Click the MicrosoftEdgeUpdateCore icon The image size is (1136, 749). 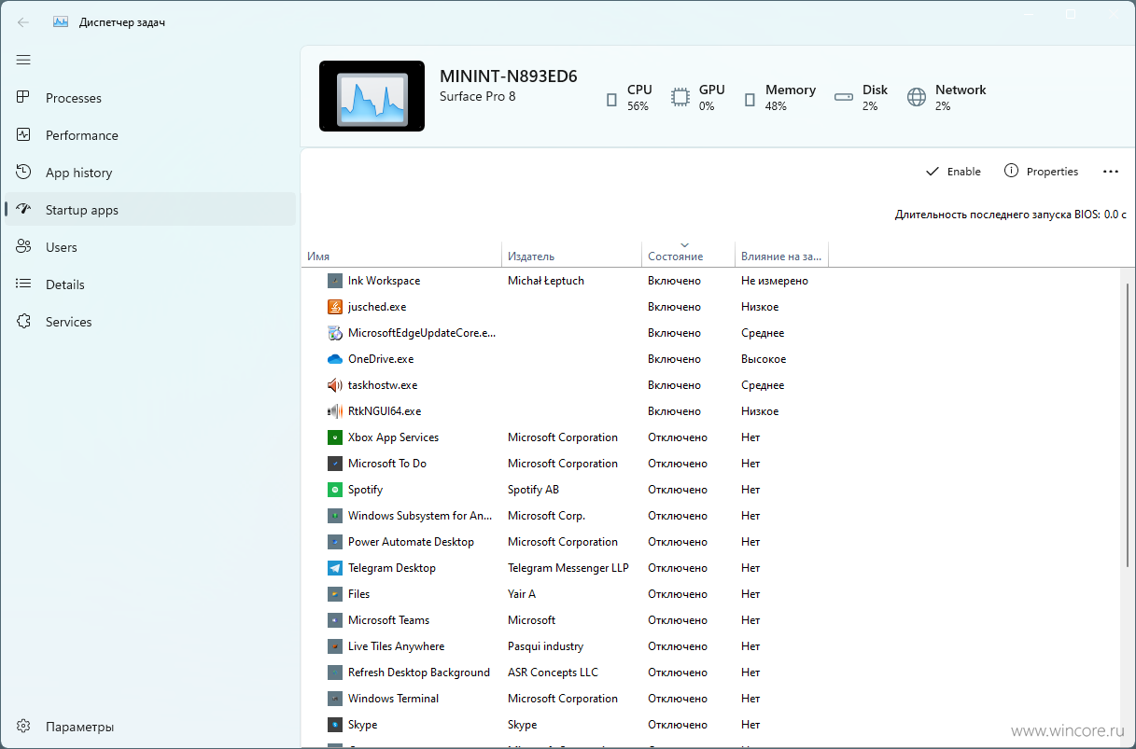coord(335,333)
